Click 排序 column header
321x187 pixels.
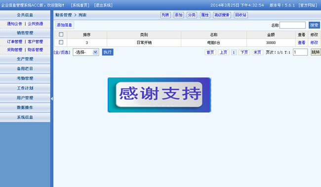[x=87, y=35]
